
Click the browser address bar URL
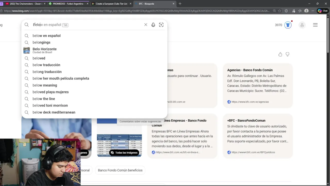pyautogui.click(x=137, y=11)
